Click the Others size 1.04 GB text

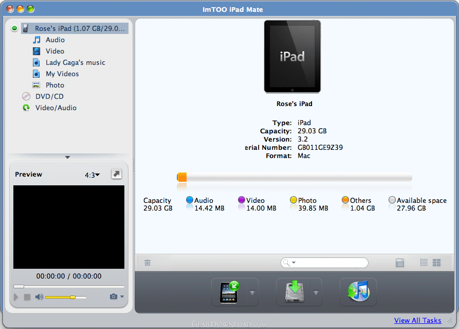pos(362,208)
